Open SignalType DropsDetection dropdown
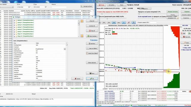This screenshot has width=191, height=107. [x=65, y=49]
